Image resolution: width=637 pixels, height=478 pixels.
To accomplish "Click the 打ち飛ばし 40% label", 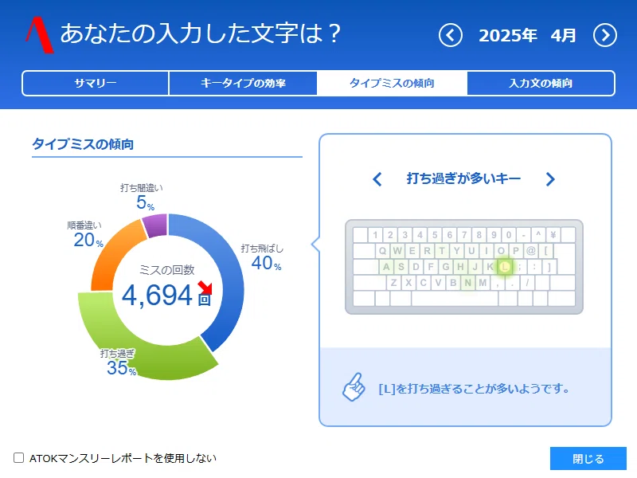I will 263,257.
